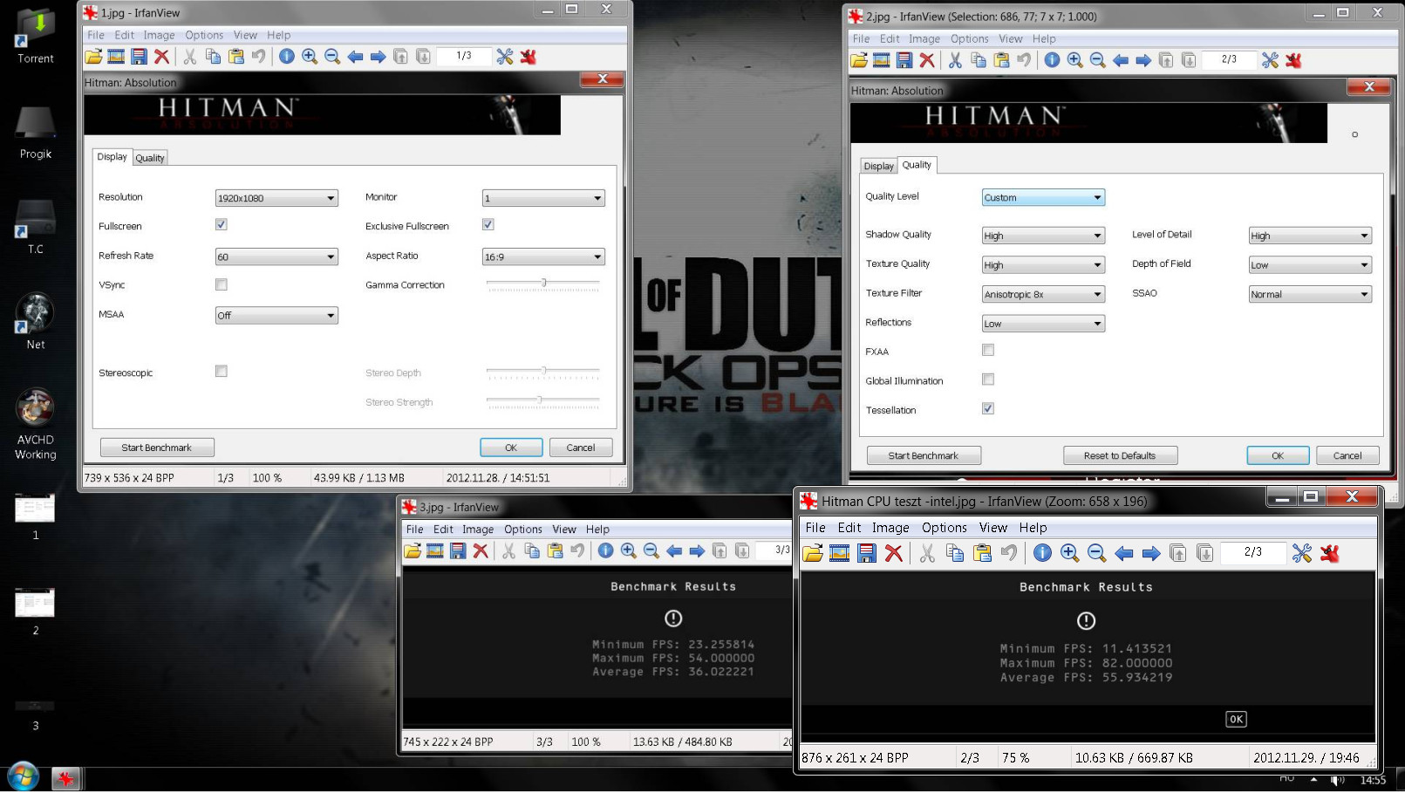Viewport: 1405px width, 793px height.
Task: Click image counter field showing 1/3
Action: (464, 56)
